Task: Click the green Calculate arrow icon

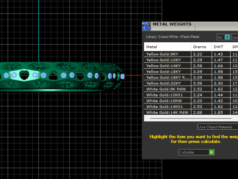Action: coord(211,152)
